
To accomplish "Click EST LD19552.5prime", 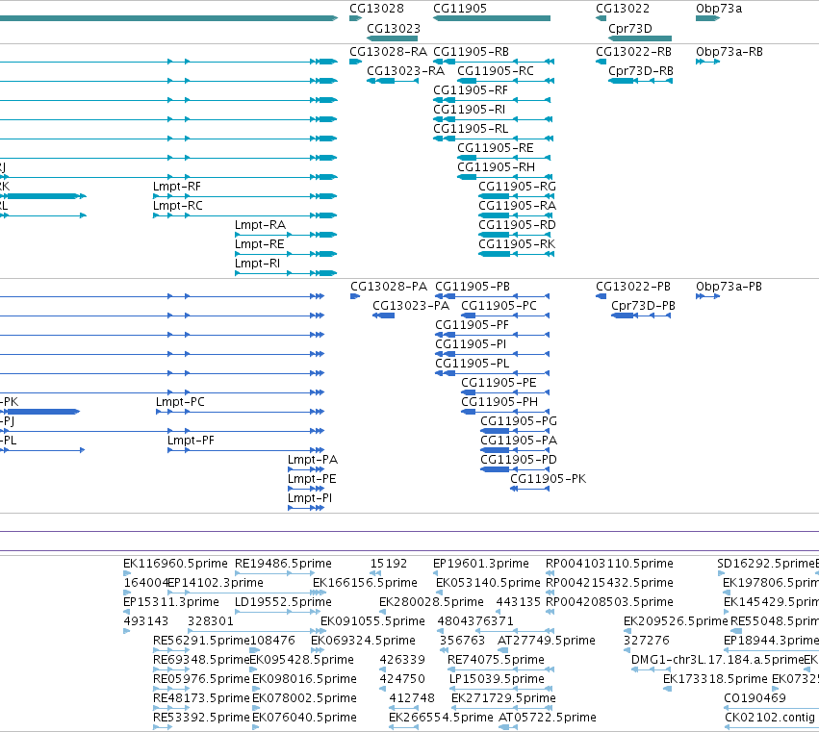I will coord(283,602).
